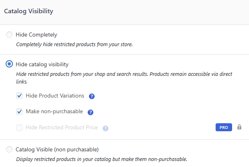Tick the Hide Restricted Product Price checkbox
This screenshot has height=167, width=249.
[19, 128]
